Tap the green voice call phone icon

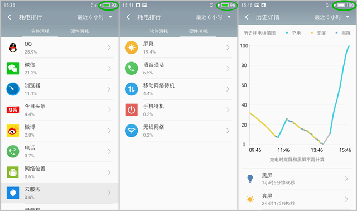pos(132,68)
